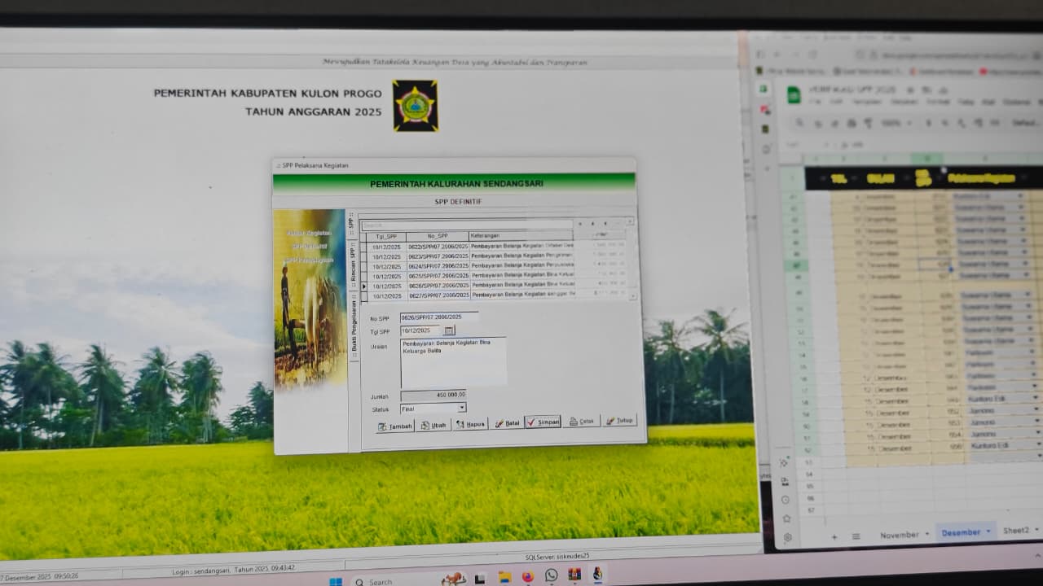The height and width of the screenshot is (586, 1043).
Task: Switch to the Rincian SPP vertical tab
Action: (x=352, y=262)
